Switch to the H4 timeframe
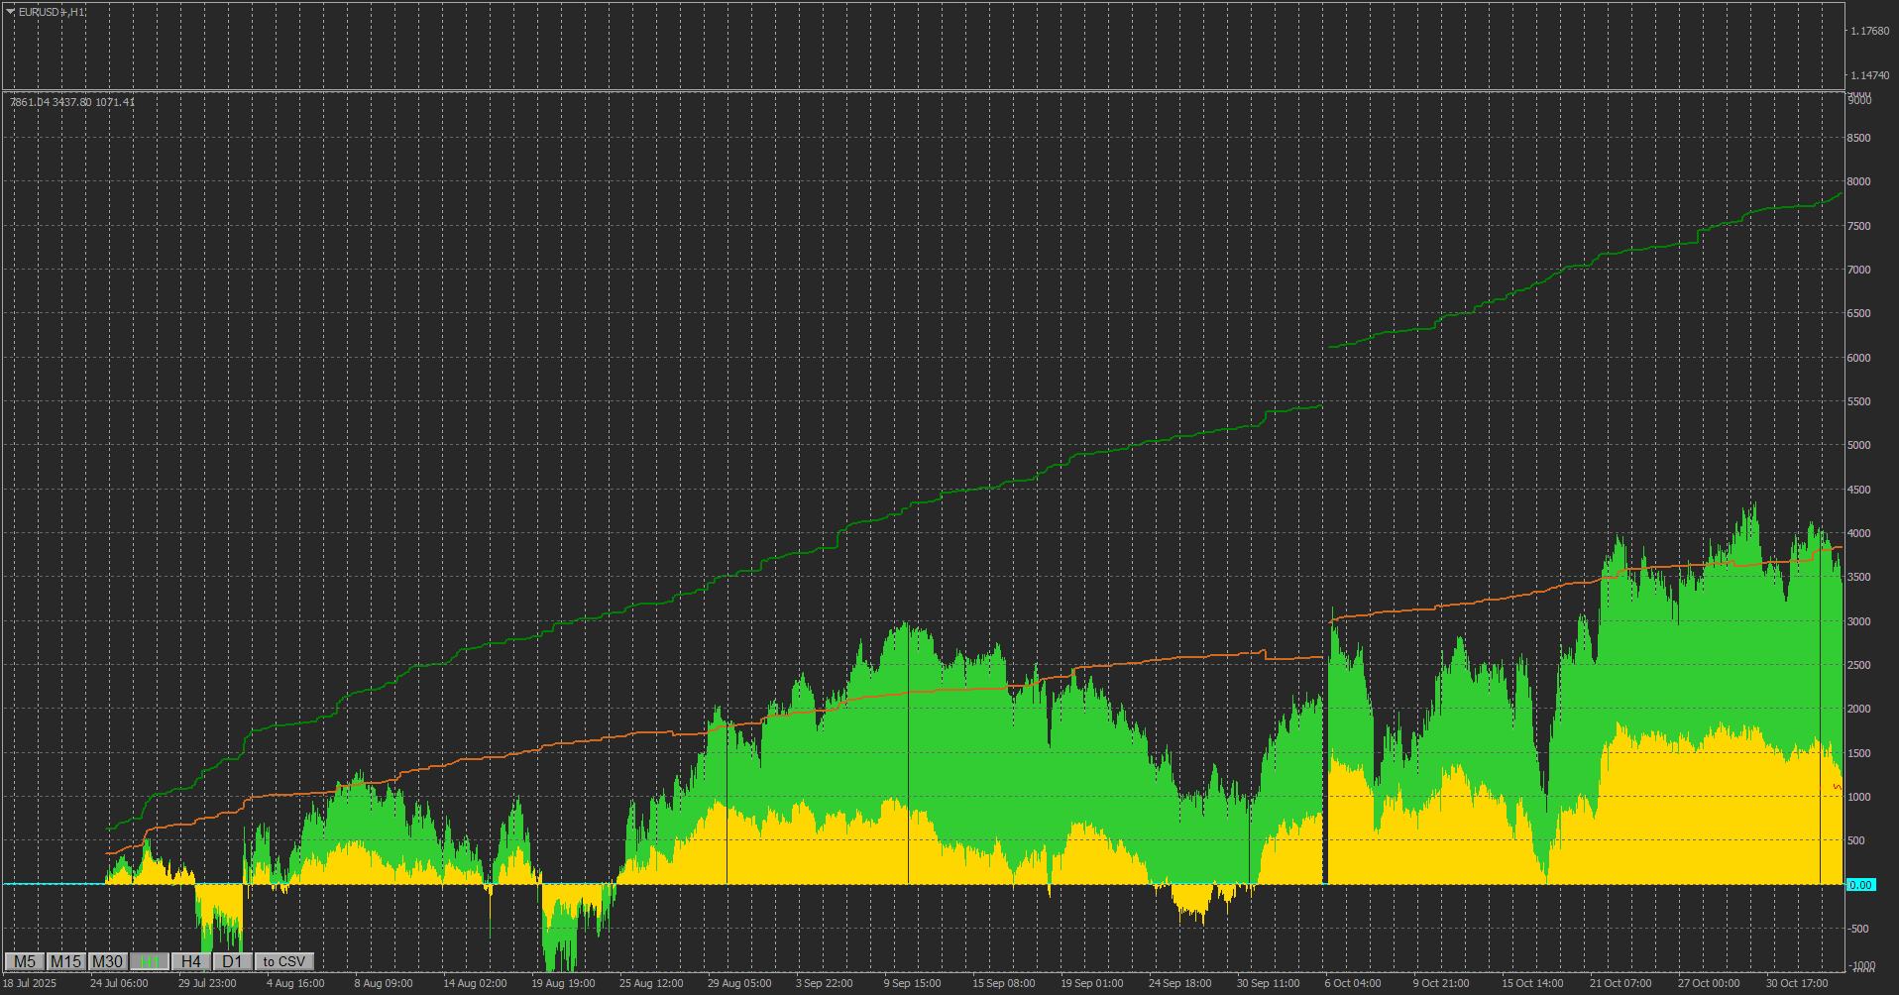 pos(190,961)
